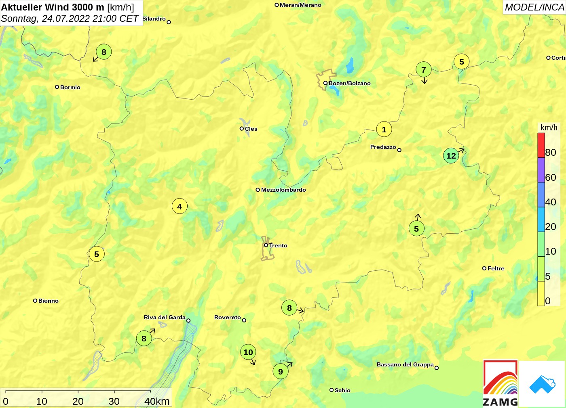566x408 pixels.
Task: Click the legend value "60"
Action: point(551,178)
